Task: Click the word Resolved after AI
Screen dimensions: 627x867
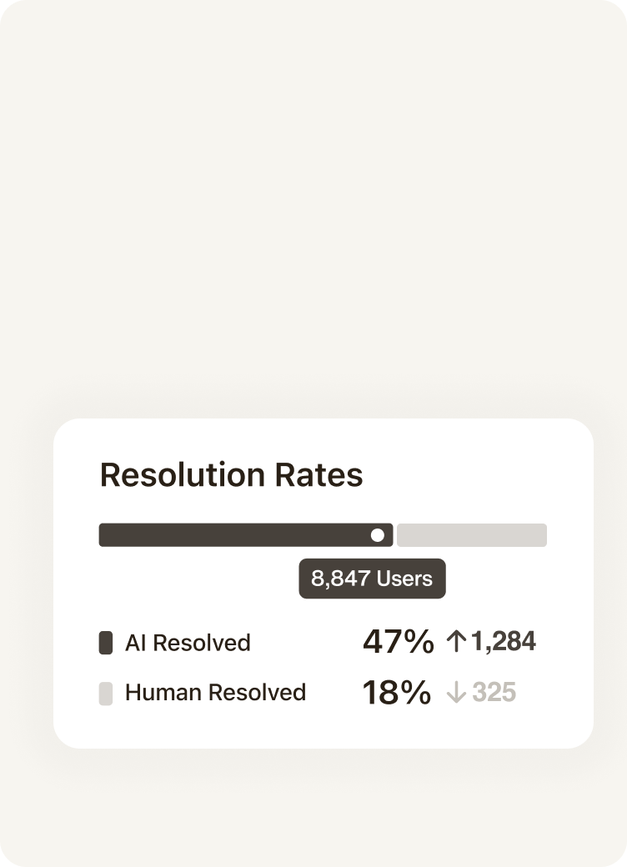Action: 202,643
